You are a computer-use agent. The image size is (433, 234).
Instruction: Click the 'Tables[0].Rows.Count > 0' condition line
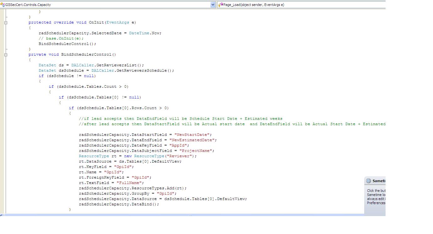(119, 108)
